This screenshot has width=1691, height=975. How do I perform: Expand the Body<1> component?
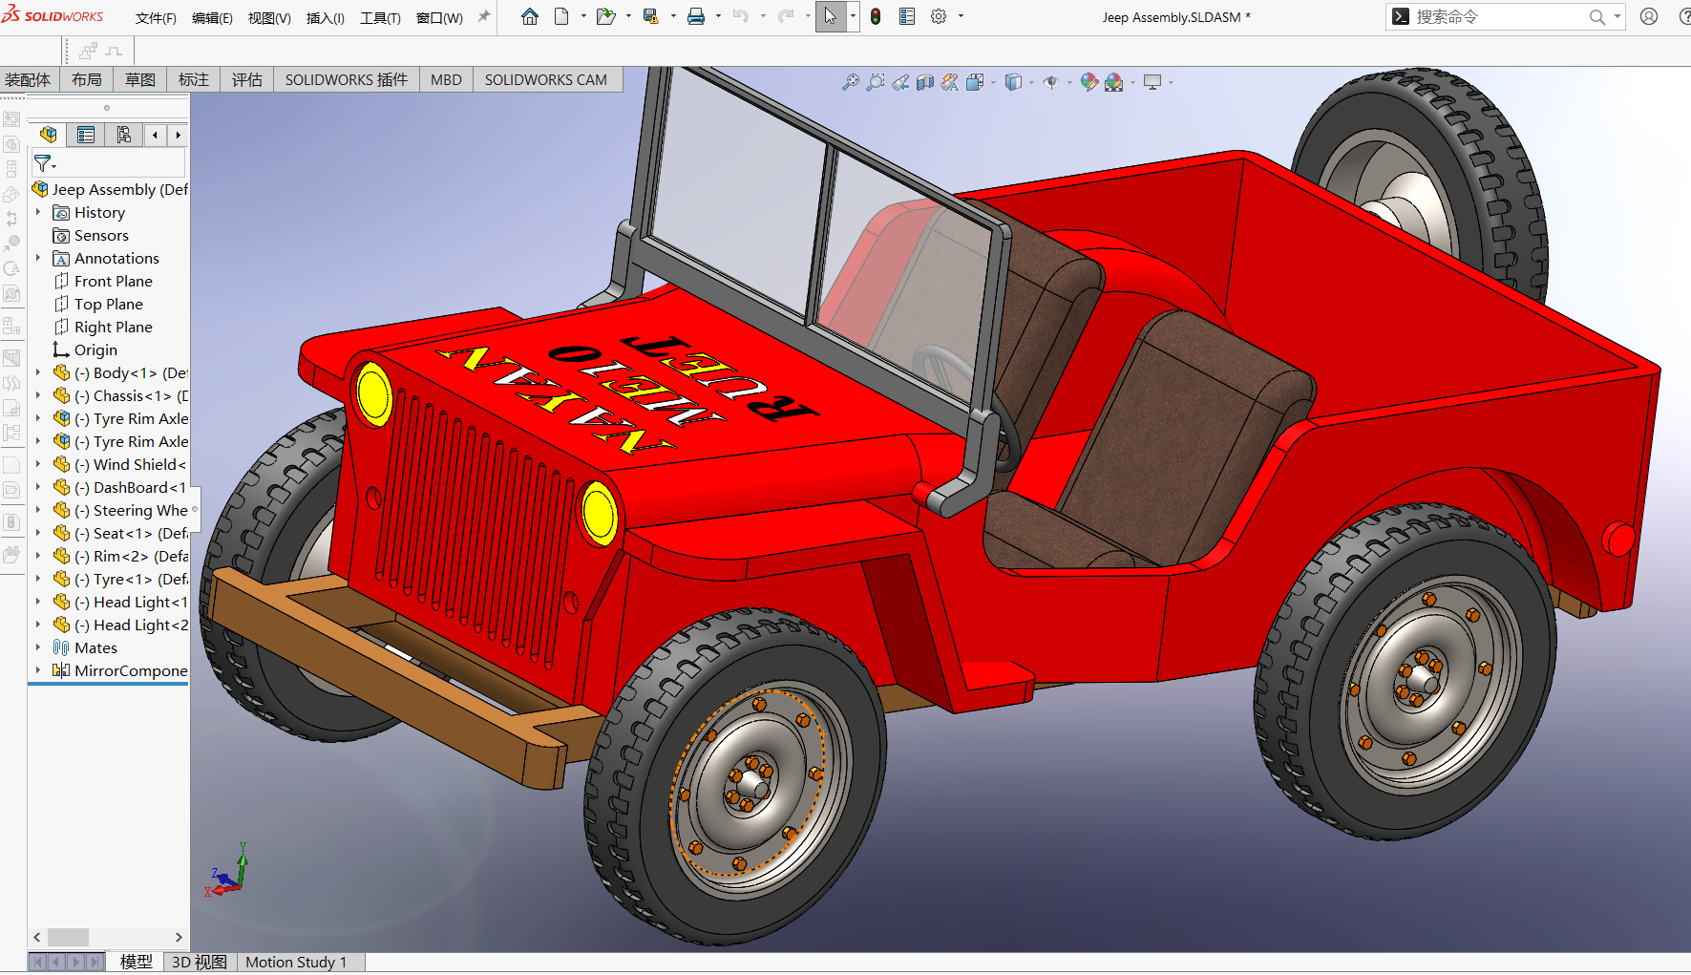pyautogui.click(x=38, y=372)
